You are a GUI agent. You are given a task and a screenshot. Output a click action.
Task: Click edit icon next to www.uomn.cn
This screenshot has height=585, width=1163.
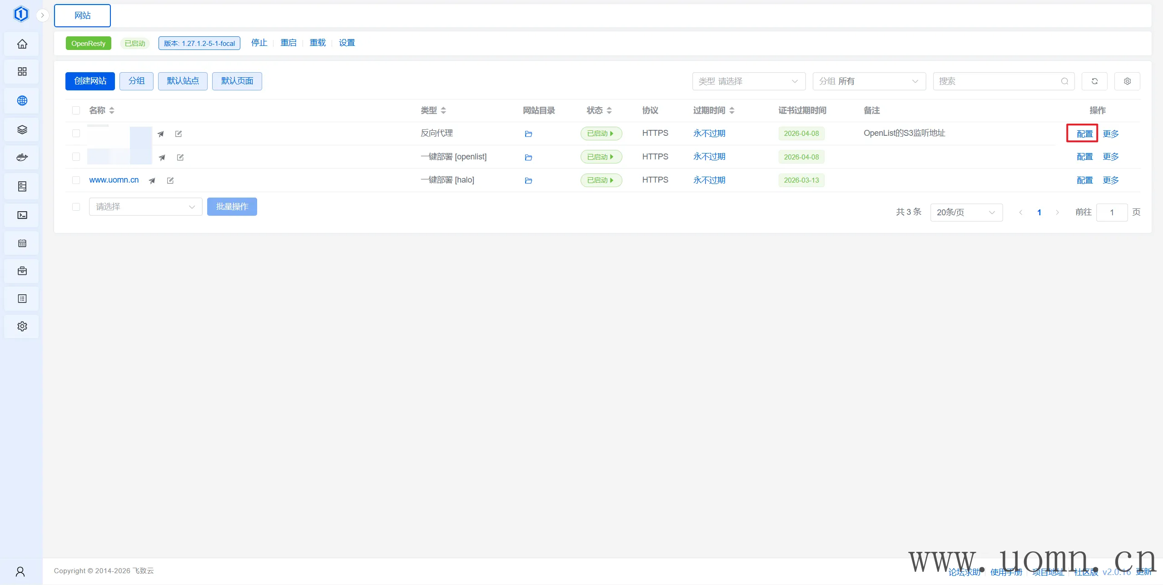click(170, 180)
